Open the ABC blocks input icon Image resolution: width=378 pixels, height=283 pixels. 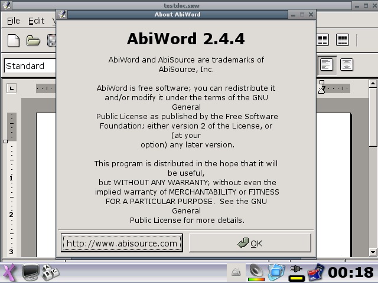(50, 272)
